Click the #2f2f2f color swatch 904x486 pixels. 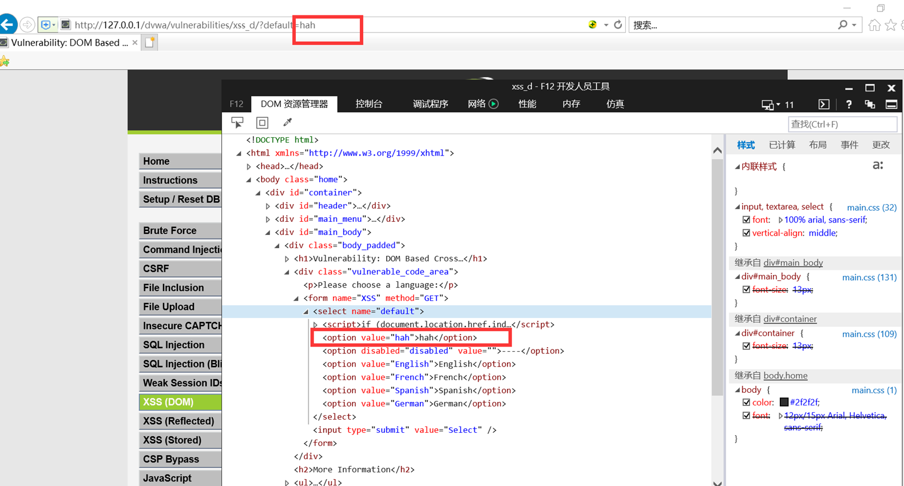click(784, 403)
